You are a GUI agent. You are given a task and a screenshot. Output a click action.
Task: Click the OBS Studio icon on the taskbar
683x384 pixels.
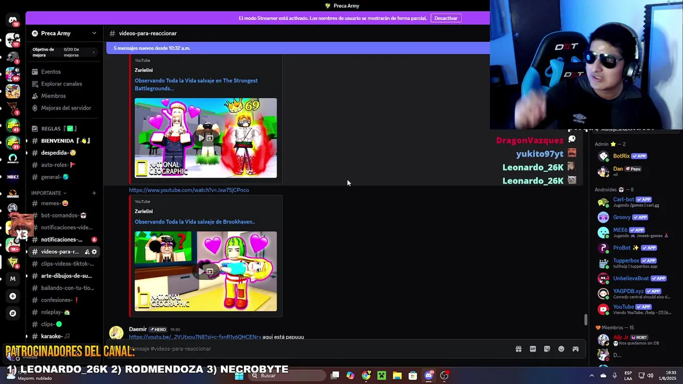point(444,375)
